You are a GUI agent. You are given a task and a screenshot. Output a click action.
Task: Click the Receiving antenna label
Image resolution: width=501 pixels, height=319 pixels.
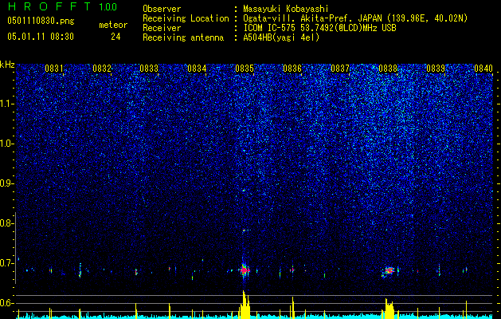pos(183,37)
